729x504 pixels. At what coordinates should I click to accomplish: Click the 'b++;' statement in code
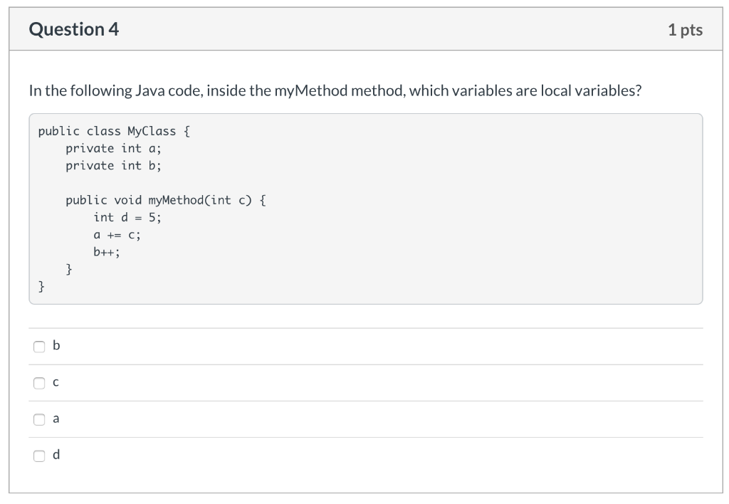click(107, 252)
